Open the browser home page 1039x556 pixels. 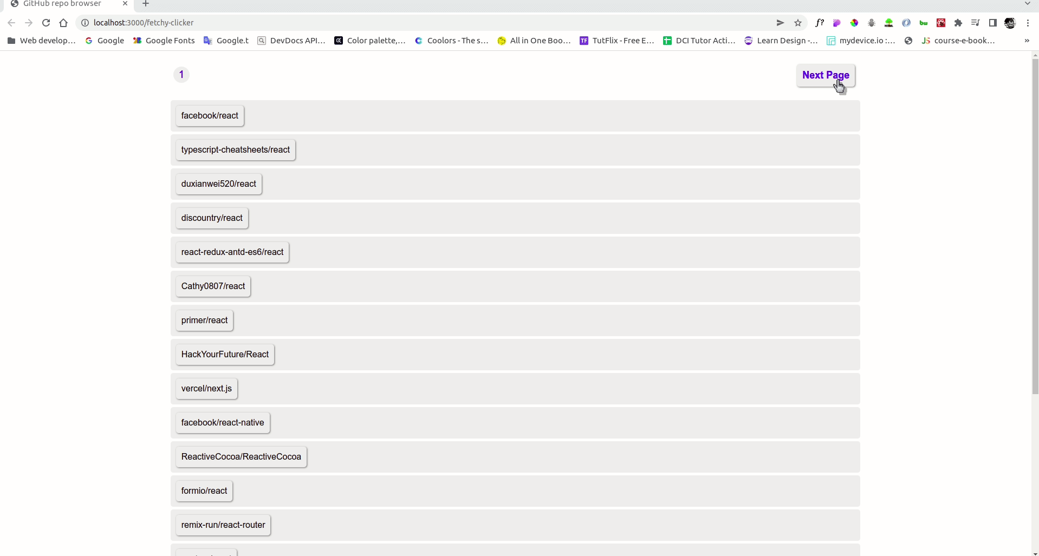pyautogui.click(x=63, y=23)
